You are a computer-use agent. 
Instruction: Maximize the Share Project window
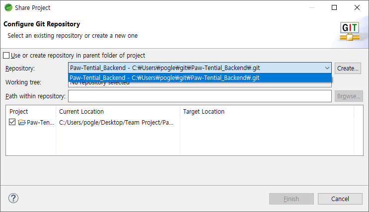(x=334, y=7)
